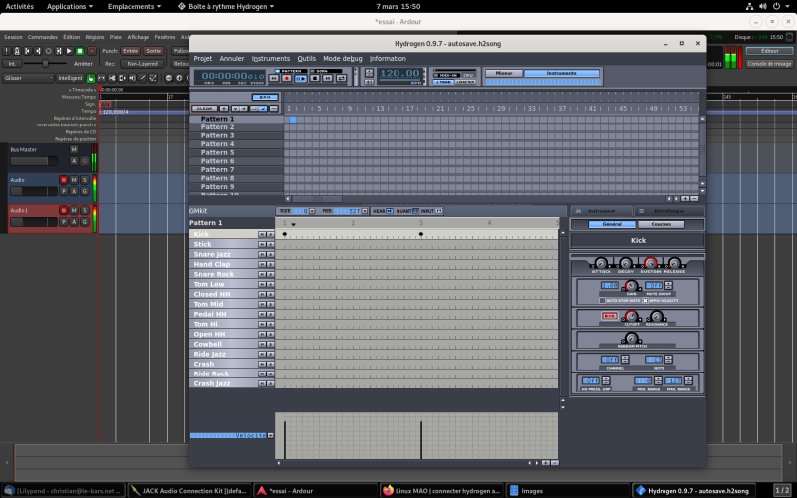Click the Hydrogen record button
797x498 pixels.
(286, 79)
